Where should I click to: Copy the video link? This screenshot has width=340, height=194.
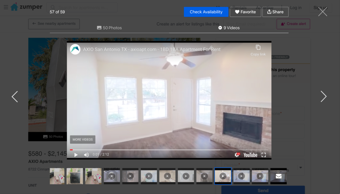pos(258,50)
